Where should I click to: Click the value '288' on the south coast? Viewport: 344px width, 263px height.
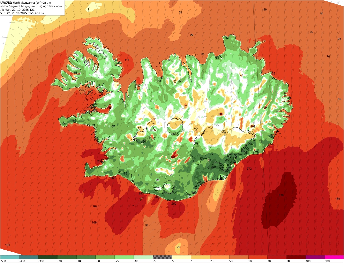point(157,197)
